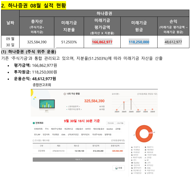Open the 신용대출총액 arrow link

74,107
